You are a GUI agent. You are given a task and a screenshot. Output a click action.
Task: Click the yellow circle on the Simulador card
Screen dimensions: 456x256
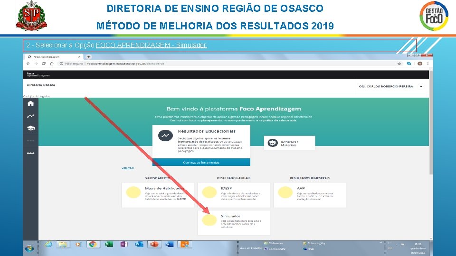[x=209, y=220]
